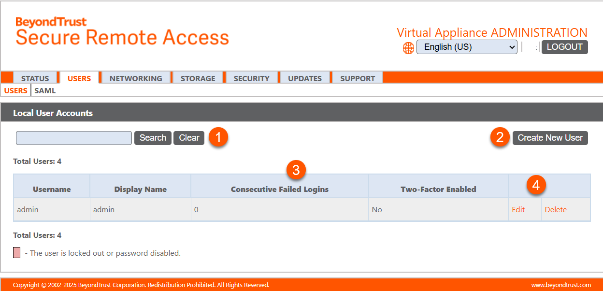Edit the admin user account
The image size is (603, 291).
tap(518, 210)
